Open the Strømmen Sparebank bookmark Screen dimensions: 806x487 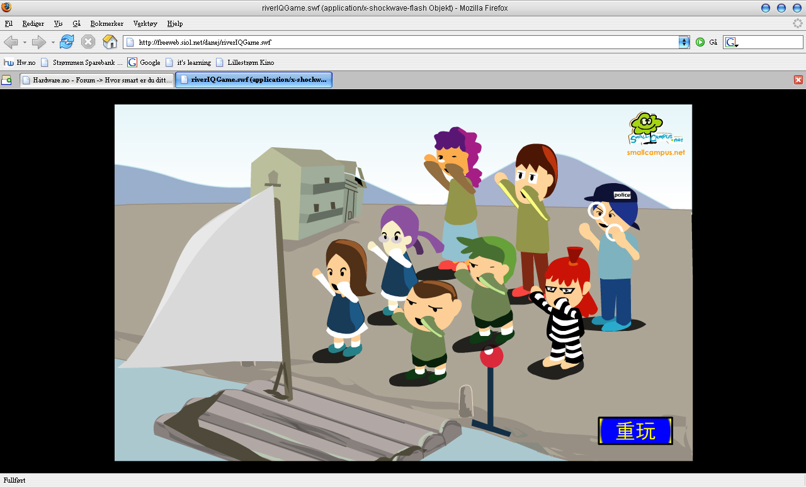(82, 62)
